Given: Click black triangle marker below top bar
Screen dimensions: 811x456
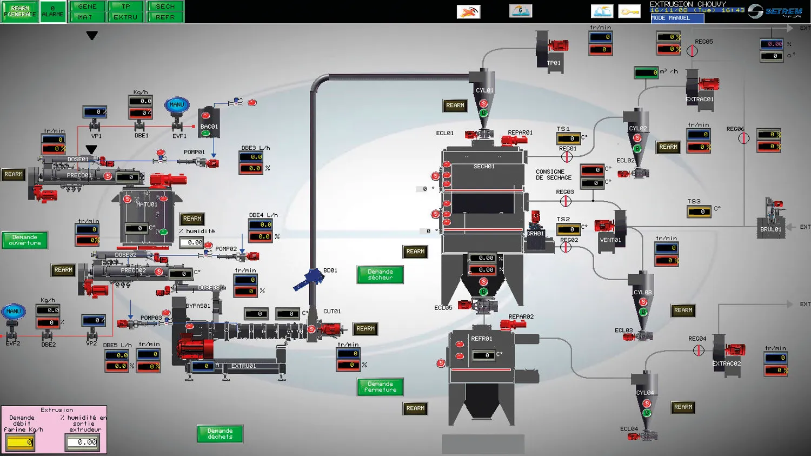Looking at the screenshot, I should pyautogui.click(x=92, y=35).
